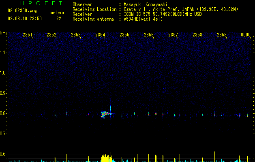Click the 0.8 kHz frequency label
The width and height of the screenshot is (255, 162).
(3, 113)
